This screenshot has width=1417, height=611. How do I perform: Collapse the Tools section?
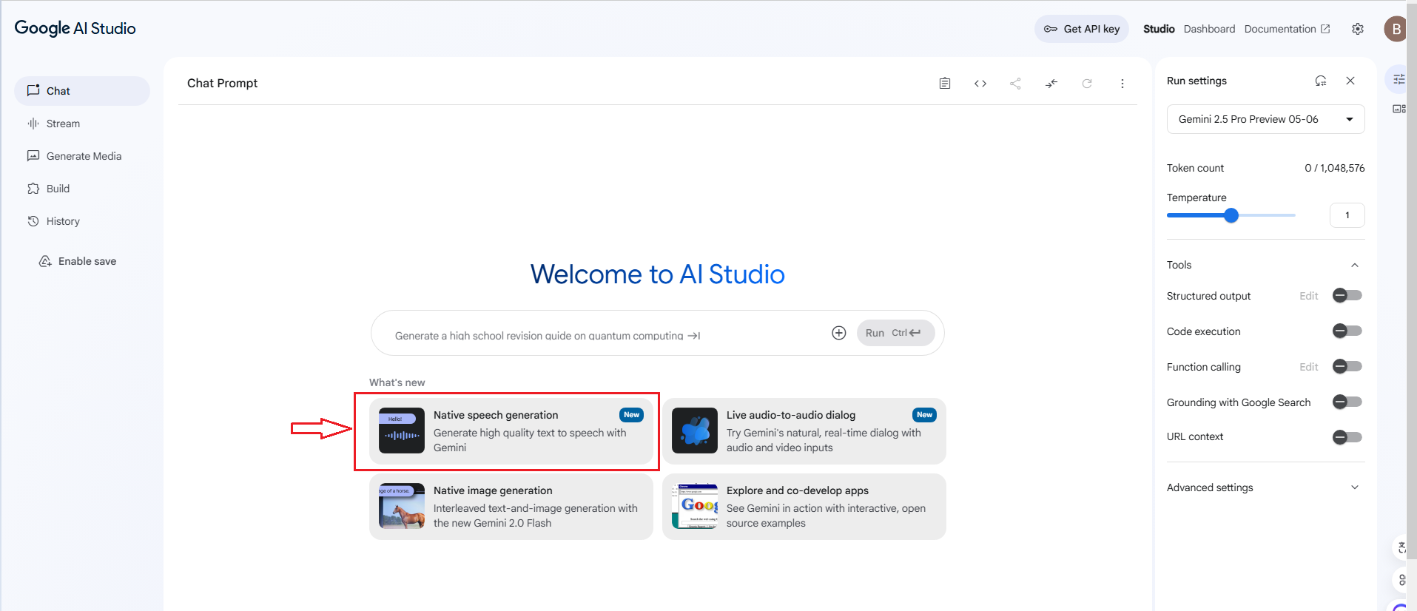(1355, 265)
